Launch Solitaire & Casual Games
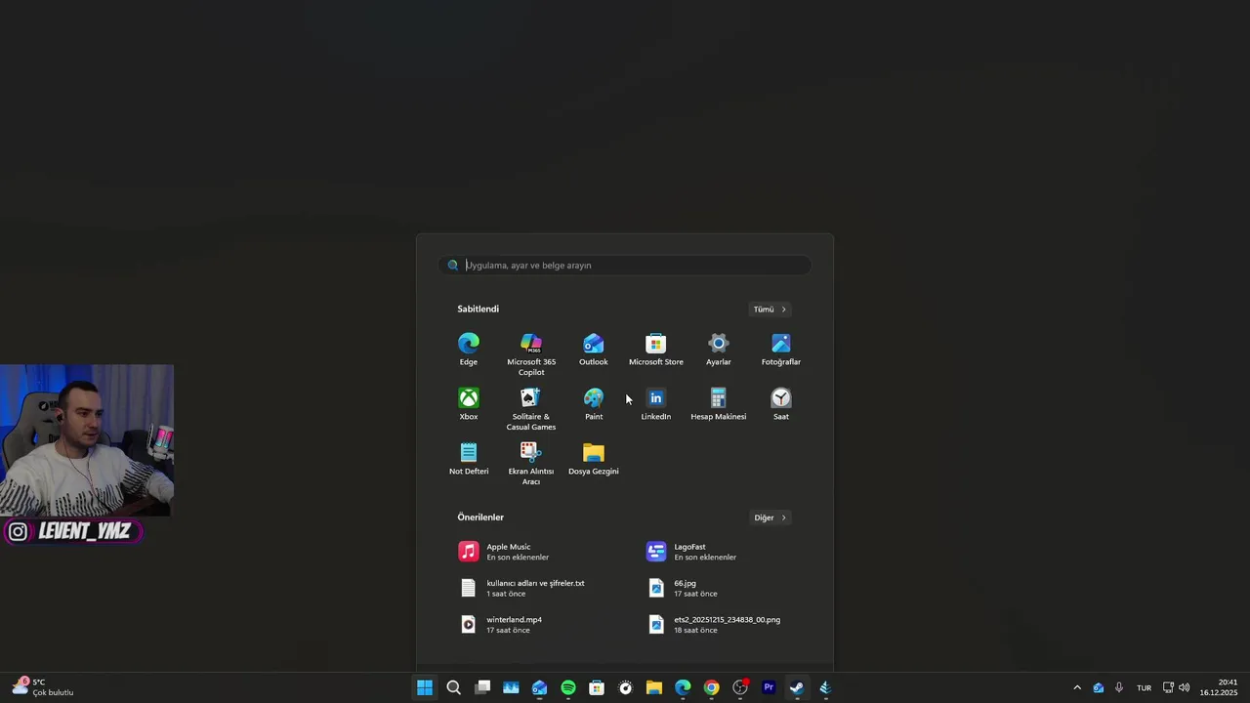1250x703 pixels. 531,409
